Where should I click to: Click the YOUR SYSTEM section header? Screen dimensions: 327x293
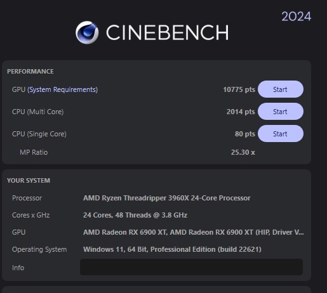[x=29, y=181]
